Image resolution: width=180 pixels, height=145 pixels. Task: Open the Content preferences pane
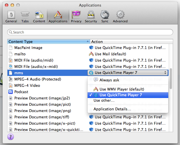point(39,17)
